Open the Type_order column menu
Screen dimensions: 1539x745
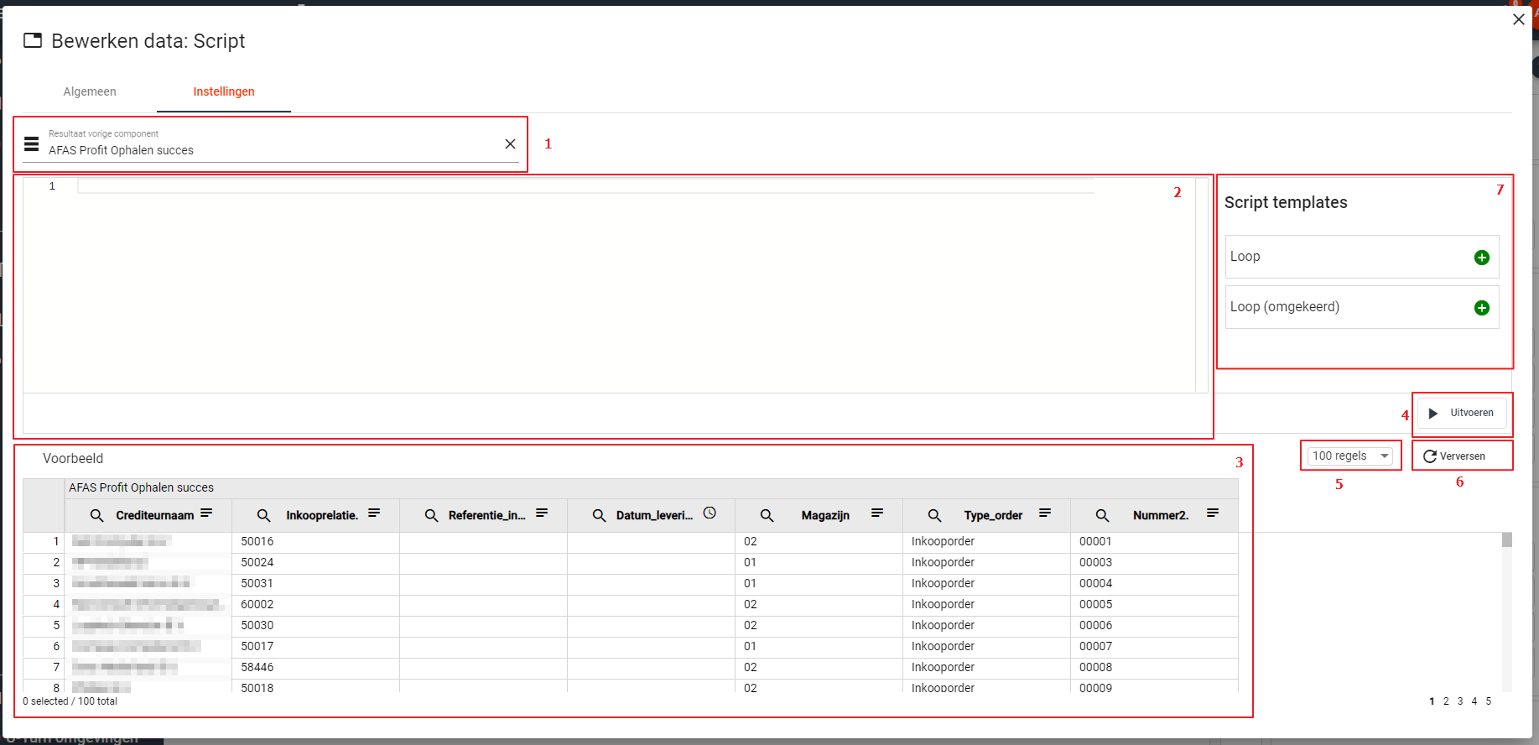coord(1045,513)
